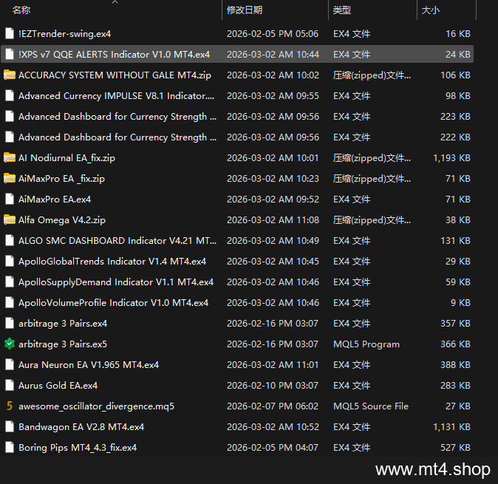Click the MQL5 Program type cell
Viewport: 498px width, 484px height.
366,344
